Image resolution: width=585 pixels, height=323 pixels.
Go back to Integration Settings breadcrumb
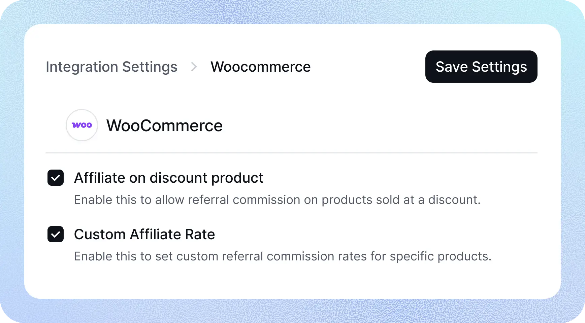pyautogui.click(x=111, y=67)
